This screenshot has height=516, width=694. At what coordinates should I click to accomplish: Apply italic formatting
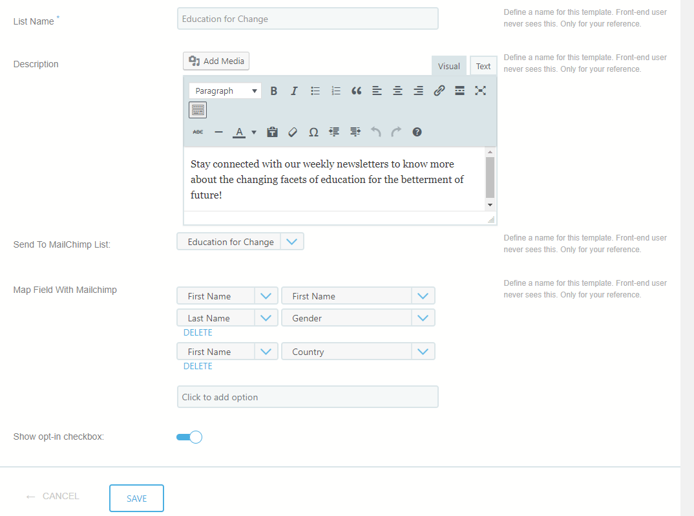[x=294, y=91]
